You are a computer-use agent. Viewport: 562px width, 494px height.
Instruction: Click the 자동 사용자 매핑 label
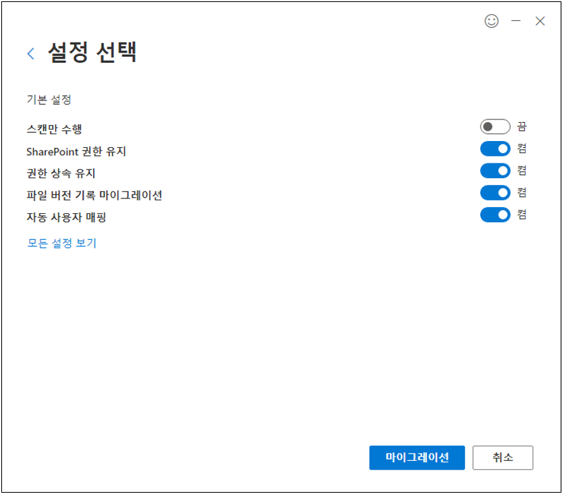[66, 217]
